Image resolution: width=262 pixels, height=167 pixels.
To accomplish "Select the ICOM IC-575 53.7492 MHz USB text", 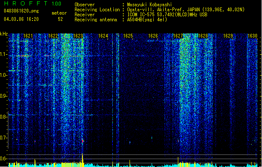I will (x=167, y=15).
